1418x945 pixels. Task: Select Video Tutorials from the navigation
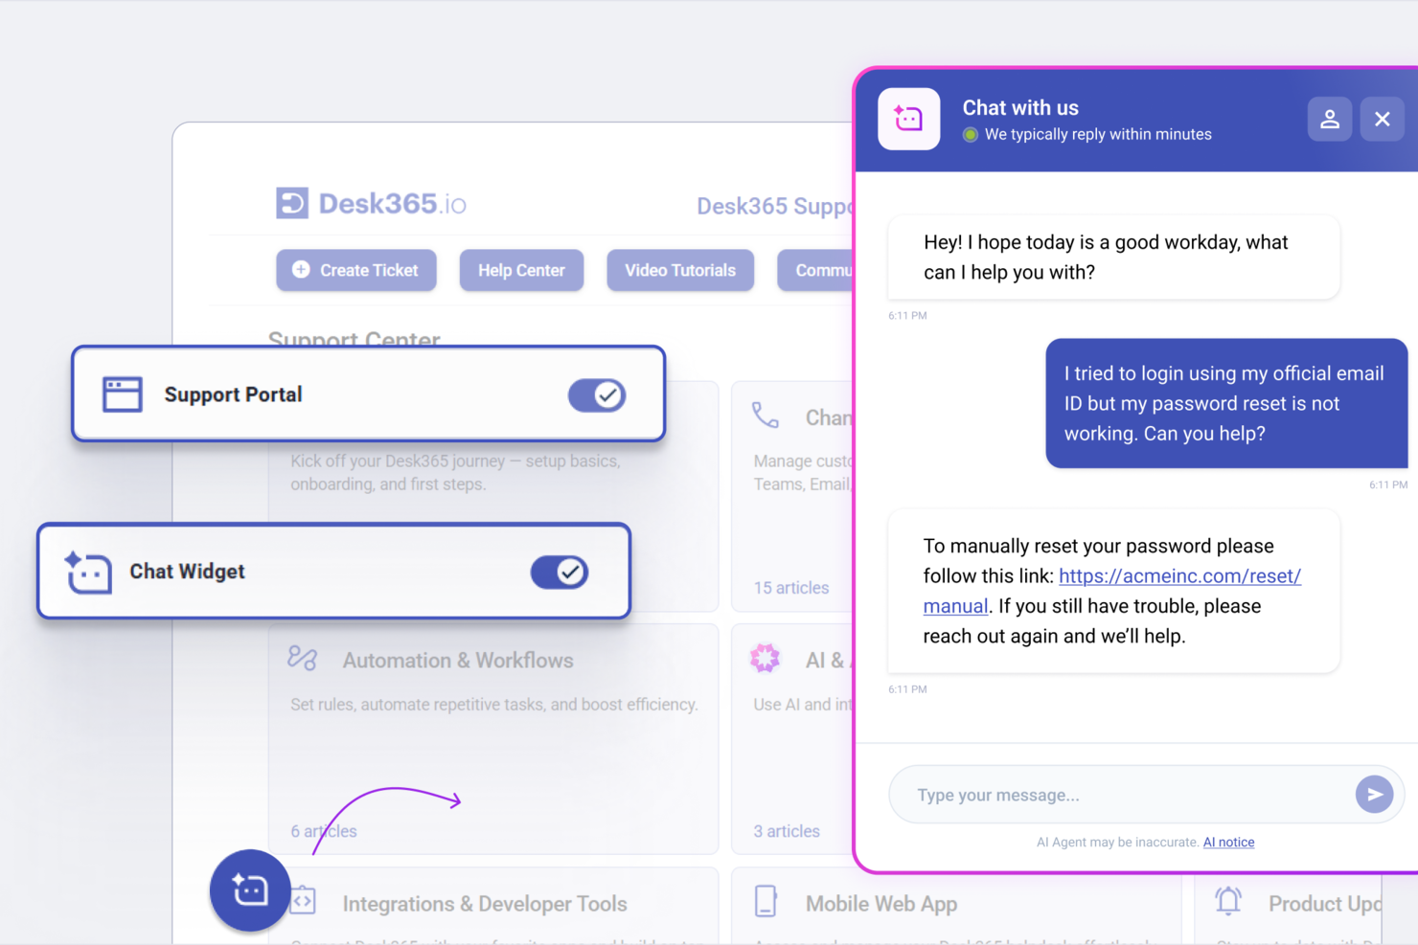coord(680,270)
